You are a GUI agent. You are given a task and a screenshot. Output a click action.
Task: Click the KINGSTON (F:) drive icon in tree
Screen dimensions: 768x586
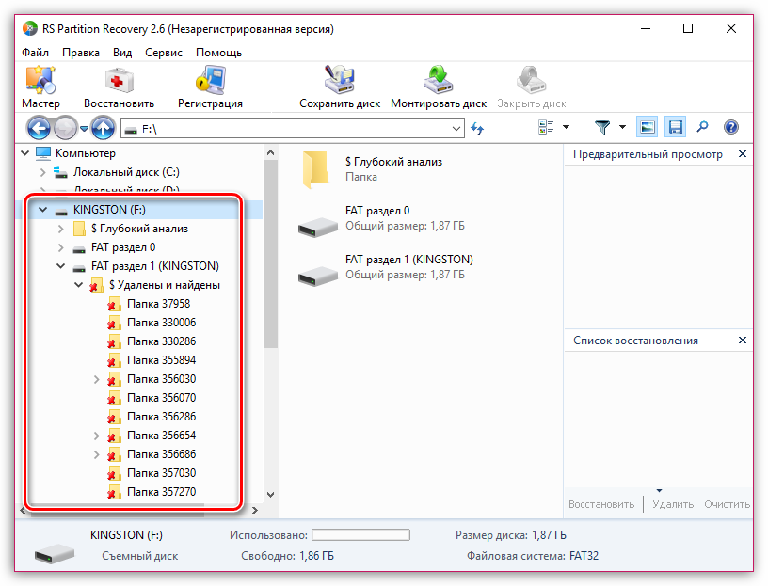(x=61, y=212)
